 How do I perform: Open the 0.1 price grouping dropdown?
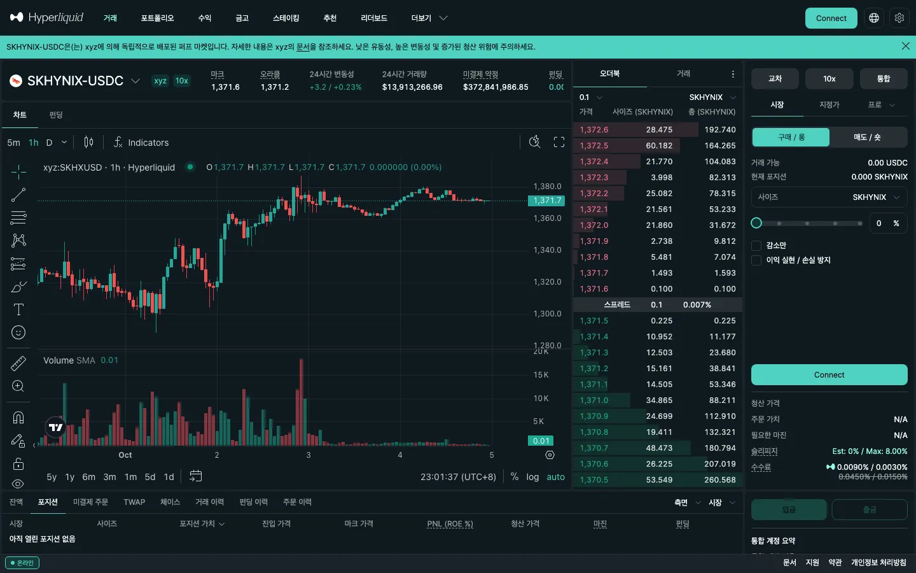click(591, 97)
